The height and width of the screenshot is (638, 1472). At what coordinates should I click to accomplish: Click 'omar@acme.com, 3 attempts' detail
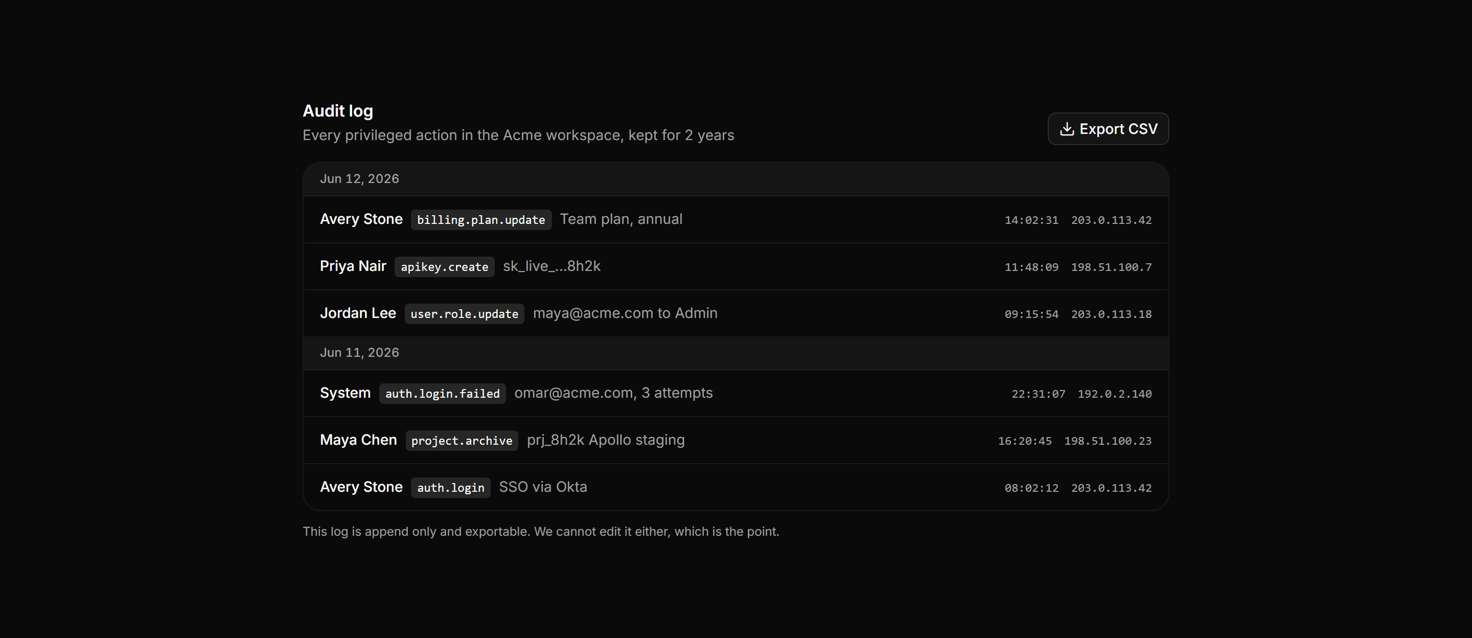click(614, 393)
